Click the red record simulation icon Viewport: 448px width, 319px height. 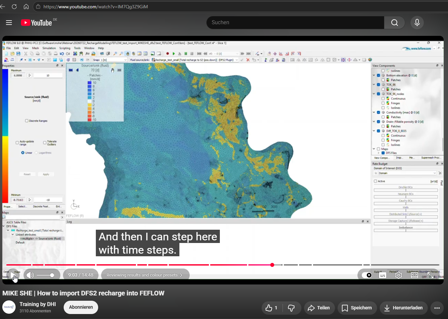tap(167, 53)
